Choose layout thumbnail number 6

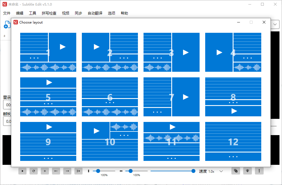[x=110, y=97]
